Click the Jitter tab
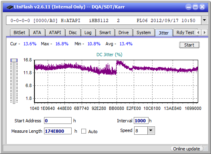Screen dimensions: 211x154 pyautogui.click(x=164, y=33)
